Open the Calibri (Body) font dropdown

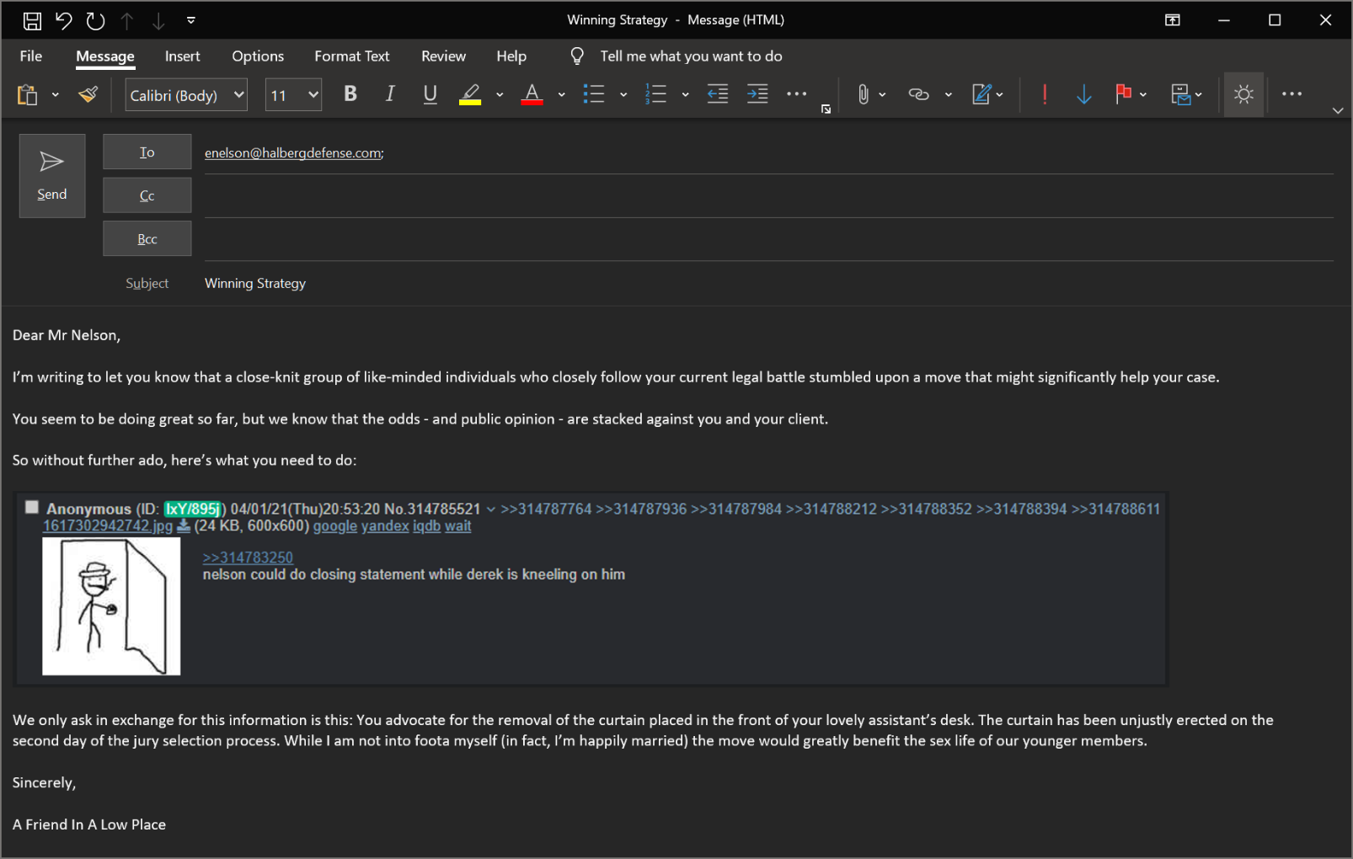pyautogui.click(x=186, y=95)
